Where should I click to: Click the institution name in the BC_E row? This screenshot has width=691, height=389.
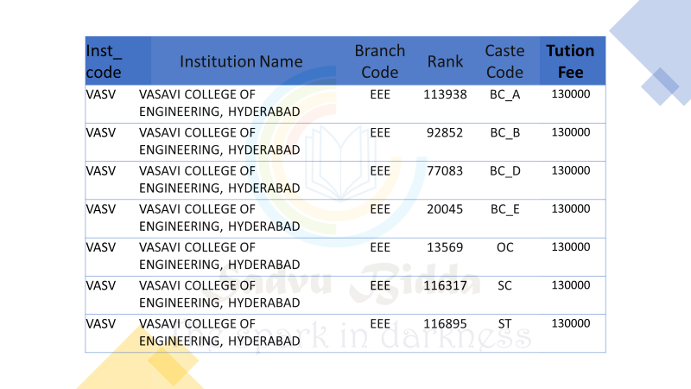(x=219, y=218)
